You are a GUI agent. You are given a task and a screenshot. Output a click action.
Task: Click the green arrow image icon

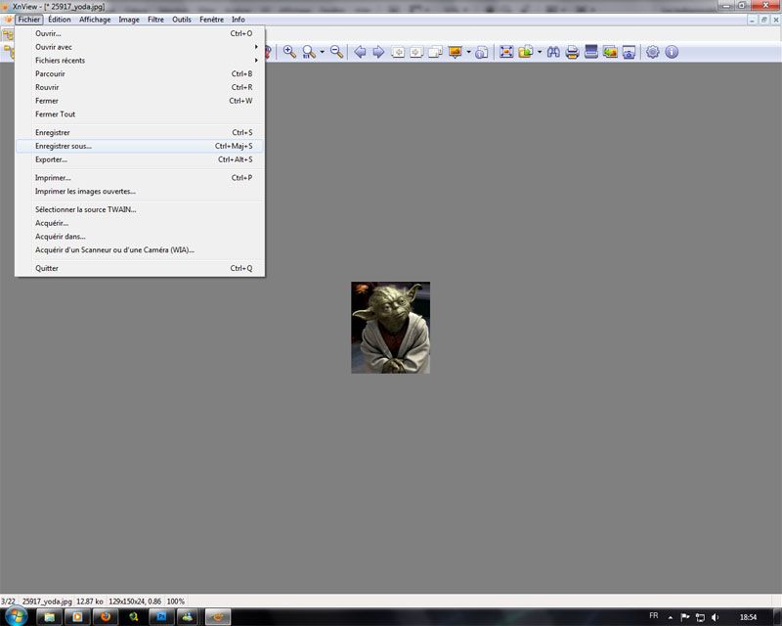tap(610, 52)
